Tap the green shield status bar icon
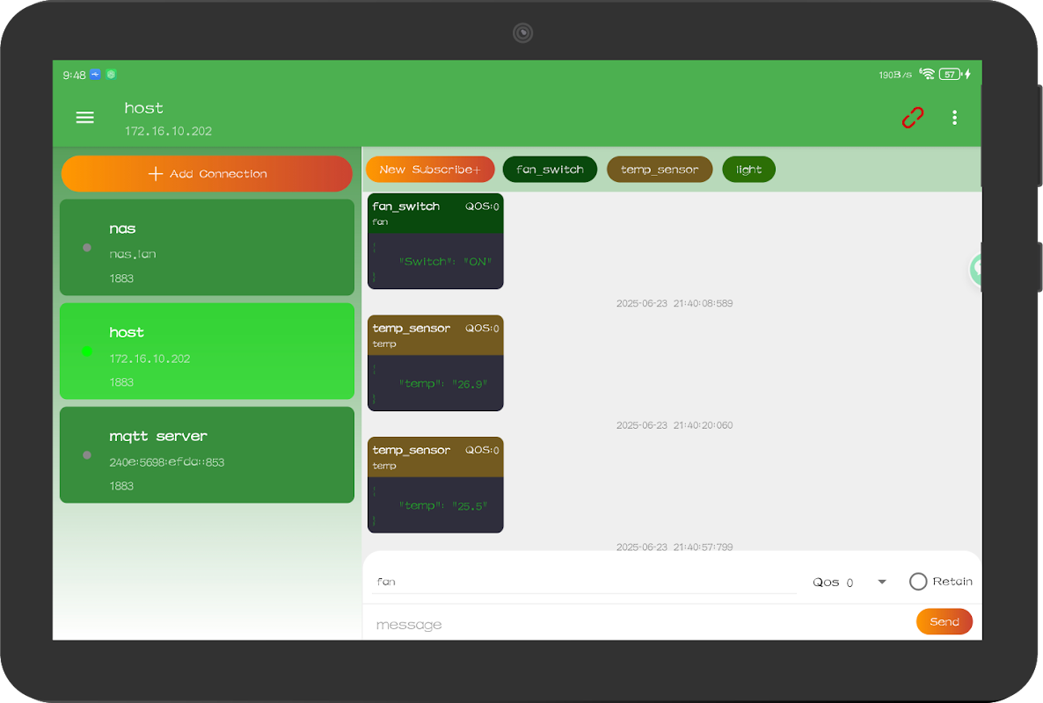Viewport: 1043px width, 703px height. point(111,75)
